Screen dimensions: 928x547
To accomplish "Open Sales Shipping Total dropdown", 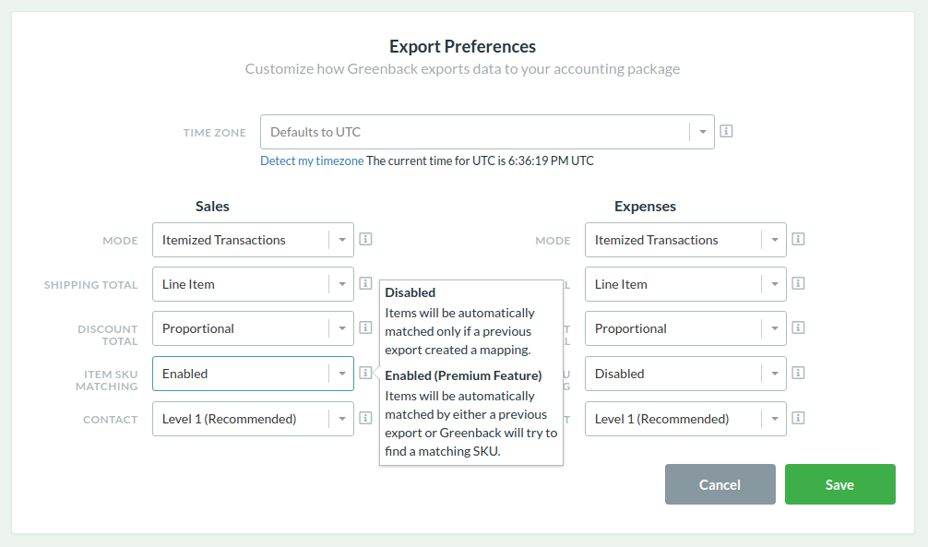I will point(253,284).
